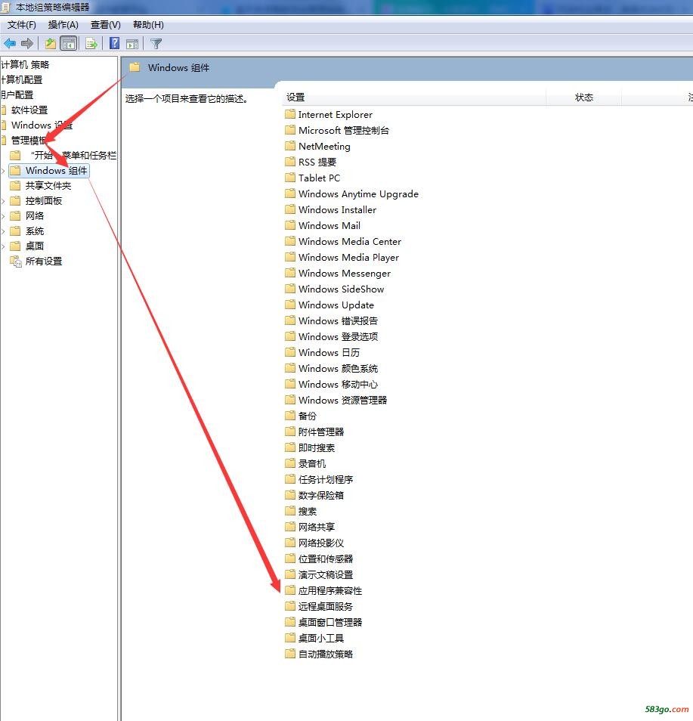Select Windows 登录选项 entry
Viewport: 693px width, 721px height.
click(x=338, y=336)
